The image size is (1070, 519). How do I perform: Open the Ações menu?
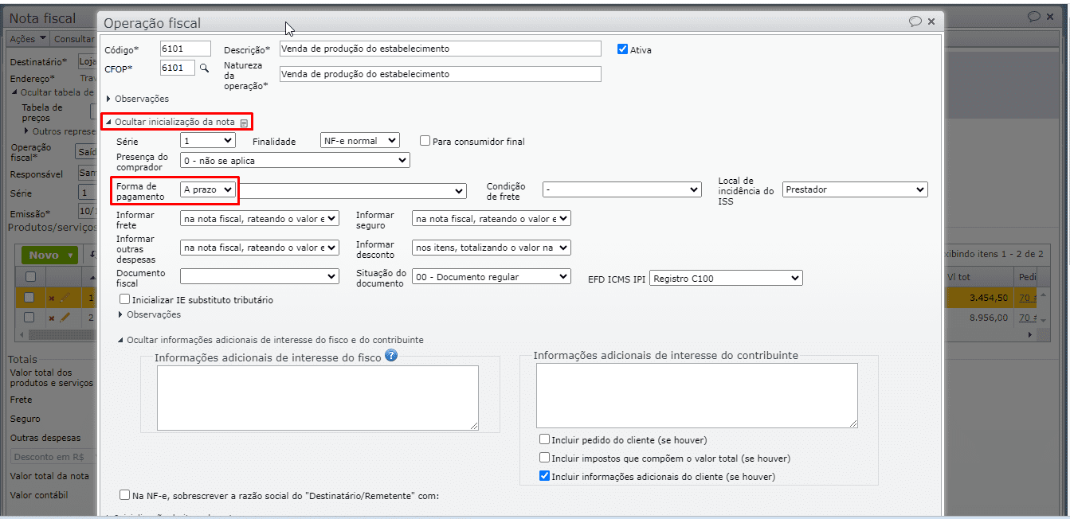[28, 39]
